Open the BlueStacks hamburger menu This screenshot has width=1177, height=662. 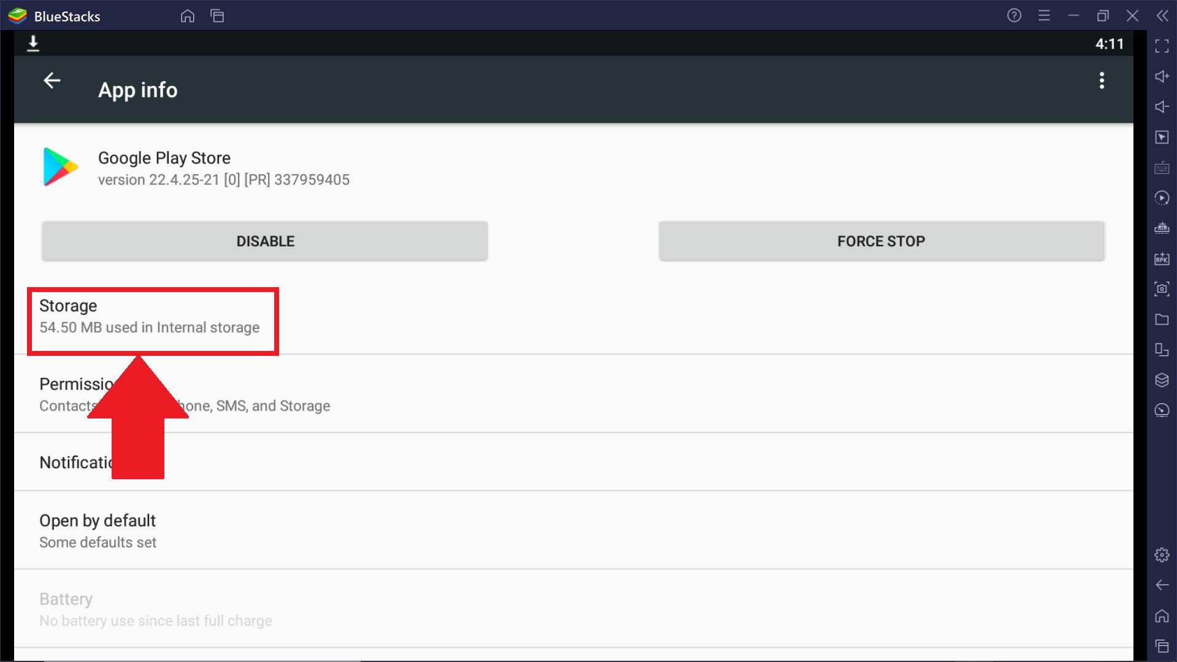click(1044, 15)
